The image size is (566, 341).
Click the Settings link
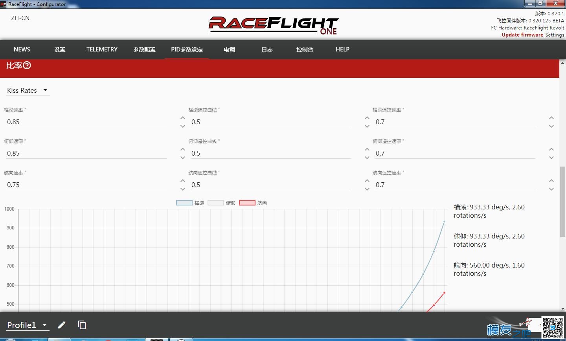[x=555, y=35]
